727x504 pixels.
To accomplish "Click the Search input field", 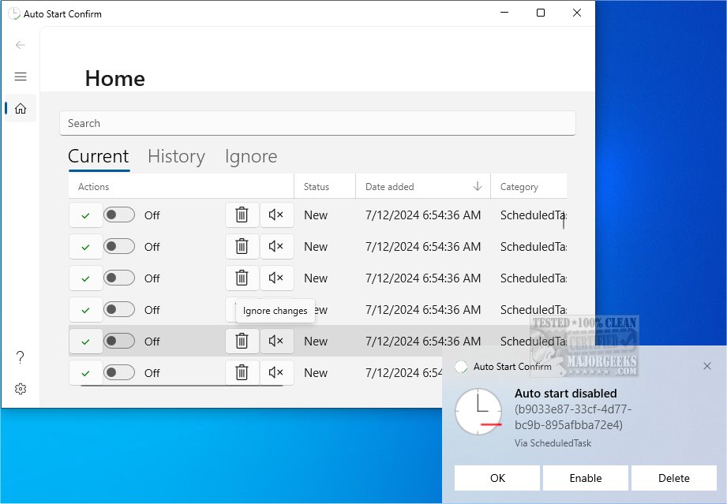I will 317,123.
